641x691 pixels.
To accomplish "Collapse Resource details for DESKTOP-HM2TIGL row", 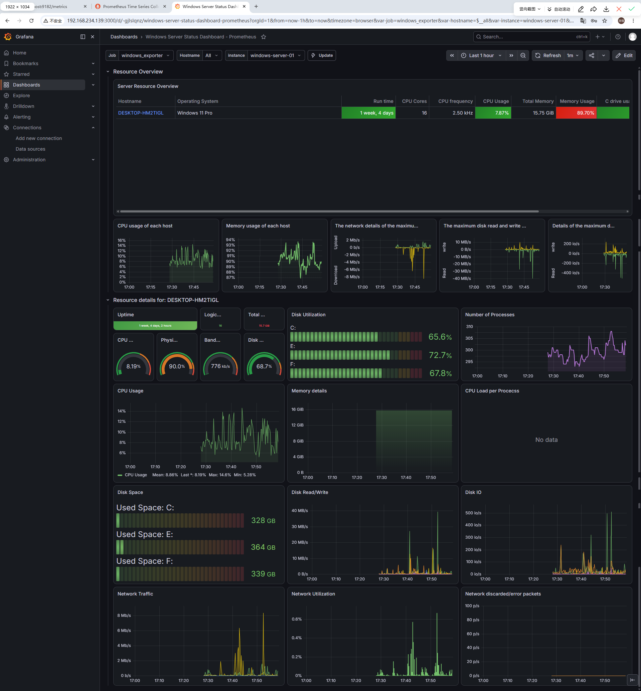I will [108, 300].
